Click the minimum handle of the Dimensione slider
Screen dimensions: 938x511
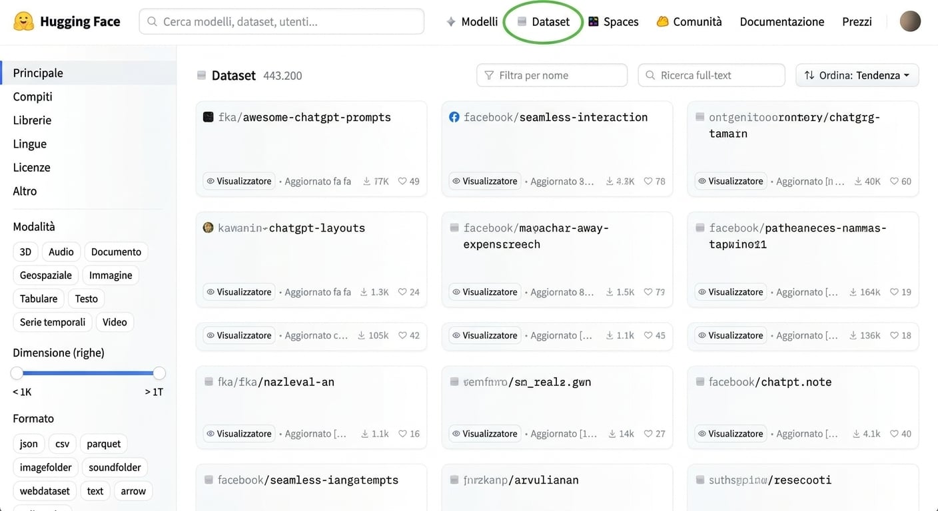tap(17, 373)
